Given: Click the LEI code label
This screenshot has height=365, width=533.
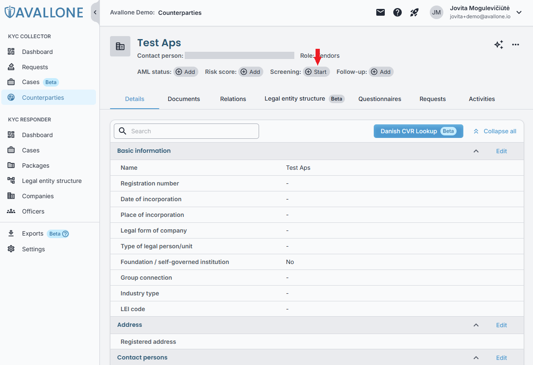Looking at the screenshot, I should pyautogui.click(x=133, y=309).
